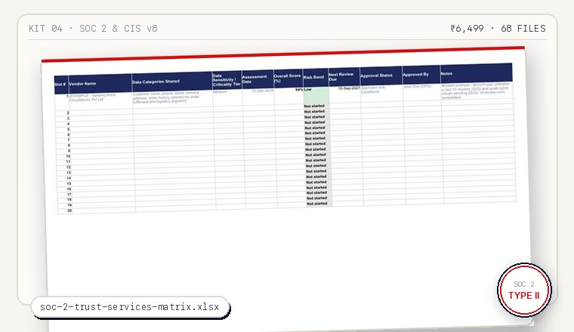
Task: Click the '₹6,499 · 68 FILES' price text
Action: [x=498, y=29]
